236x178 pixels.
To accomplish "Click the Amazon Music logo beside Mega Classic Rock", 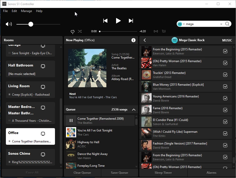I will [x=174, y=40].
